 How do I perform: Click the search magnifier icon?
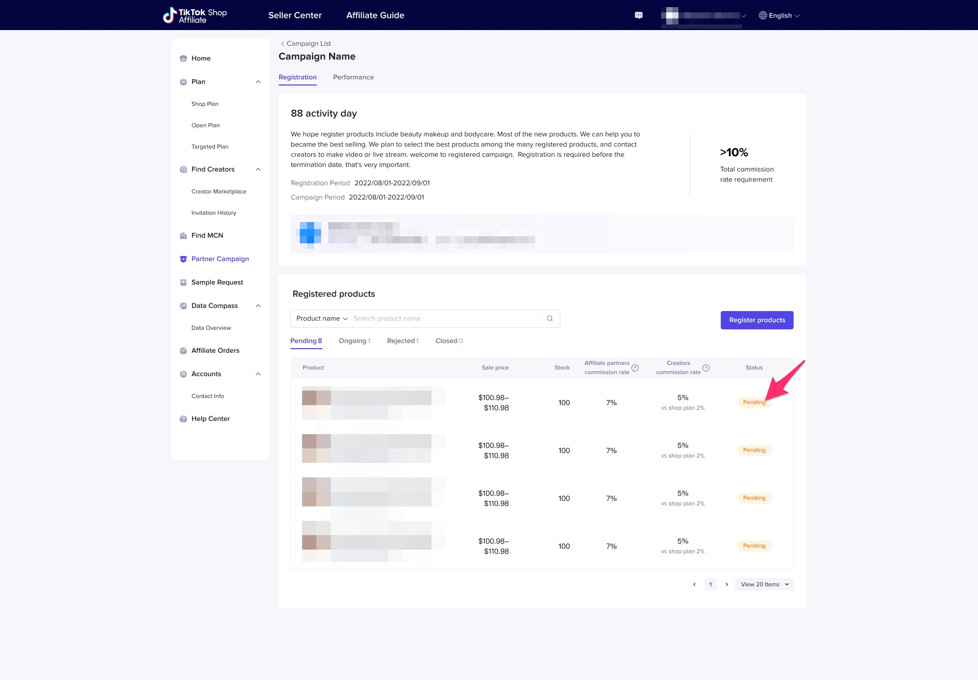click(x=550, y=319)
